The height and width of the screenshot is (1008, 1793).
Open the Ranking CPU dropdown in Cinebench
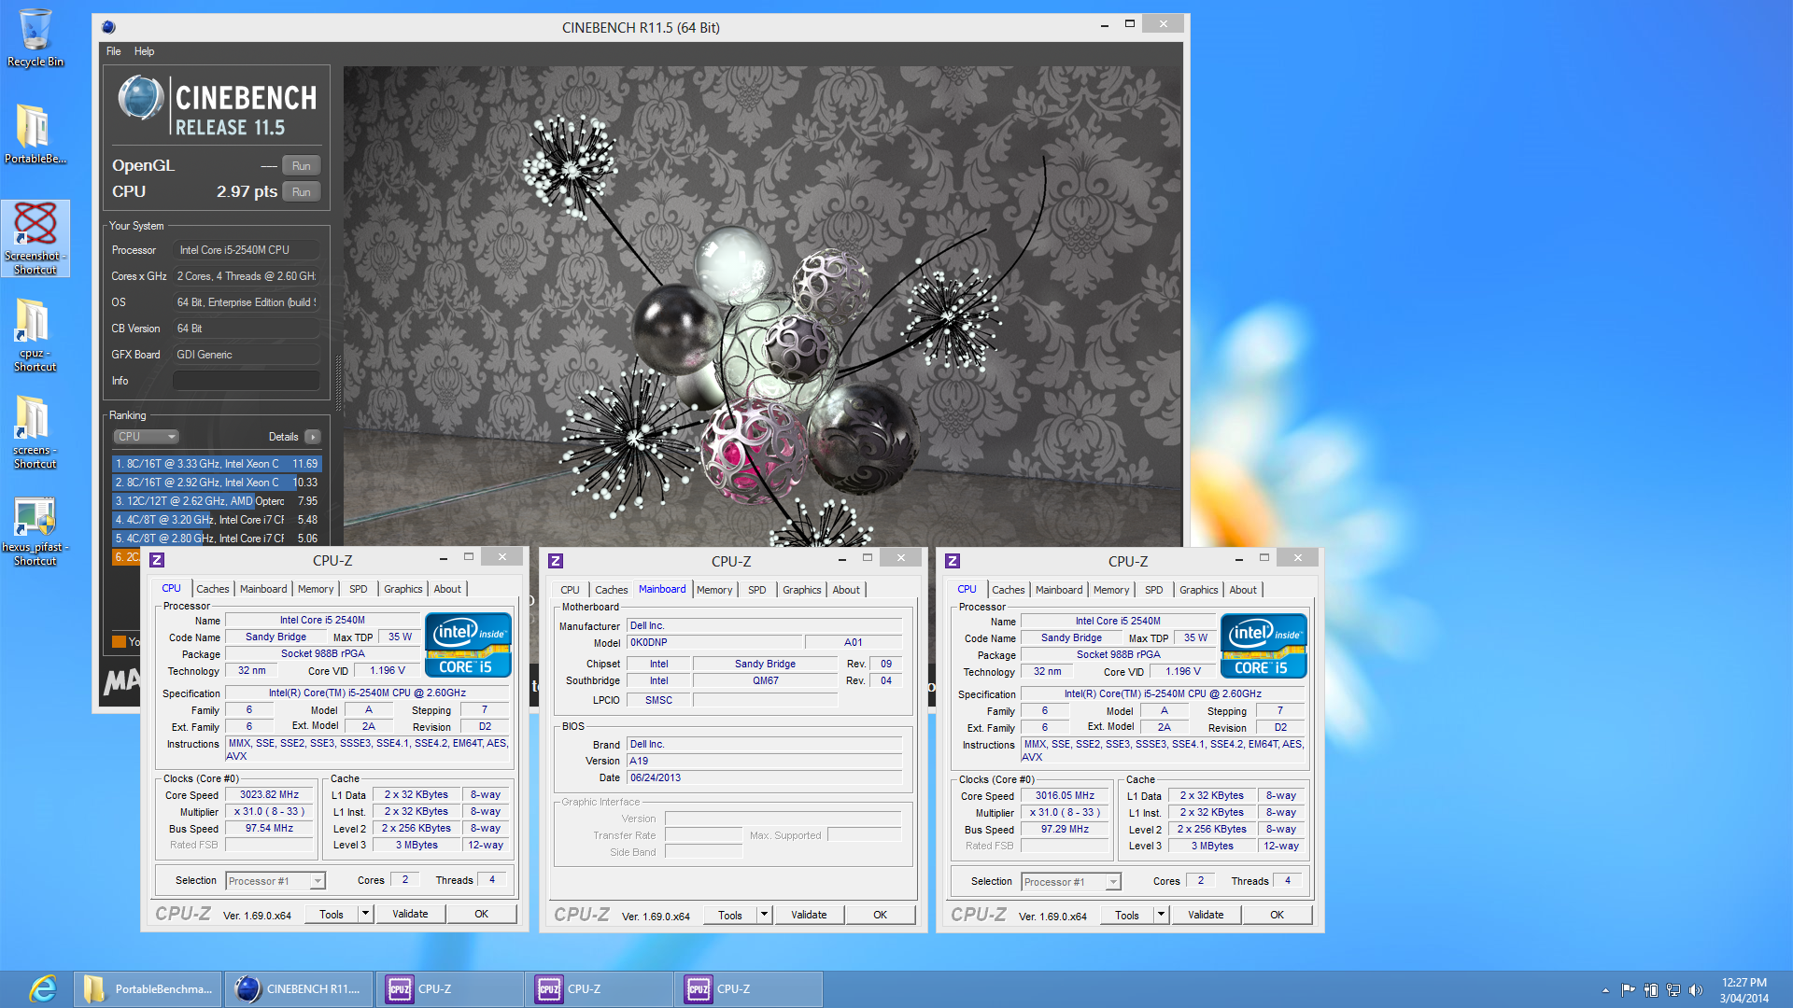[x=146, y=437]
